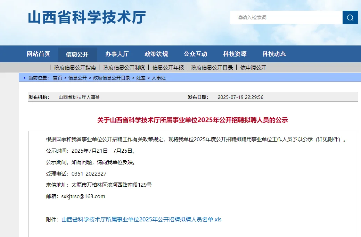This screenshot has height=237, width=361.
Task: Focus the 请输入检索词 search field
Action: tap(286, 17)
